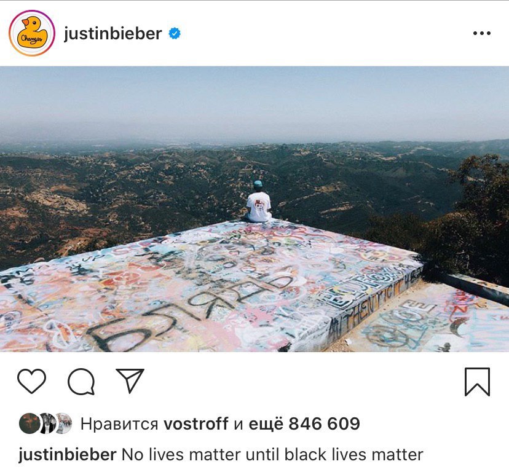Image resolution: width=509 pixels, height=472 pixels.
Task: Click the caption text about black lives matter
Action: point(272,454)
